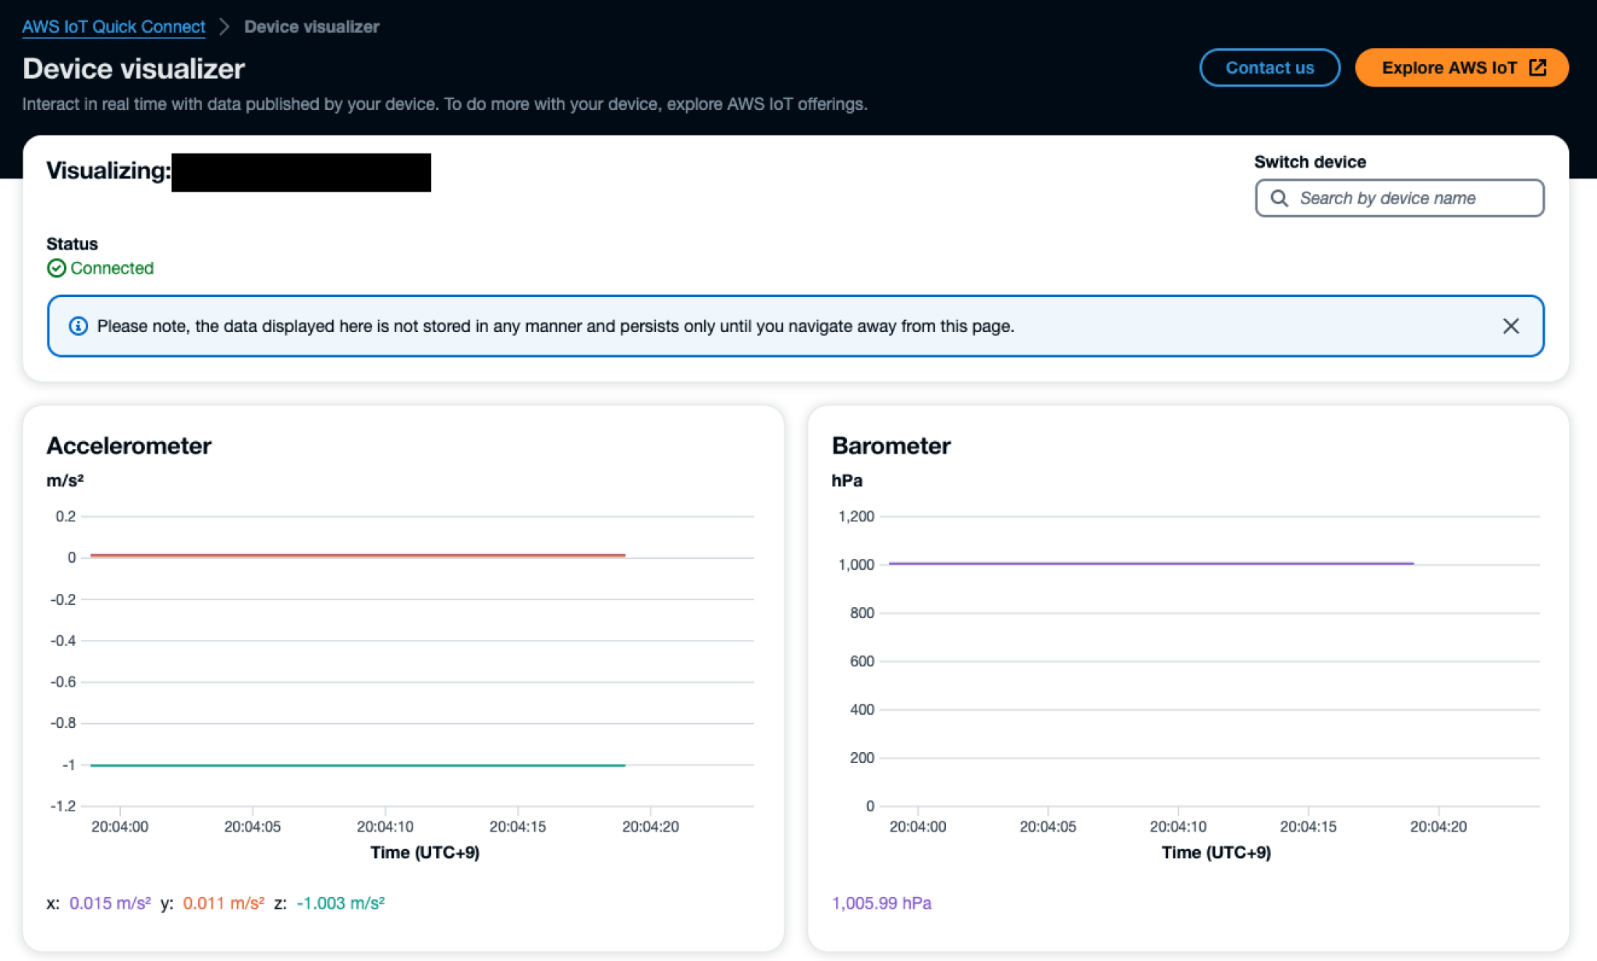This screenshot has height=961, width=1597.
Task: Toggle the purple pressure line on Barometer chart
Action: 1146,564
